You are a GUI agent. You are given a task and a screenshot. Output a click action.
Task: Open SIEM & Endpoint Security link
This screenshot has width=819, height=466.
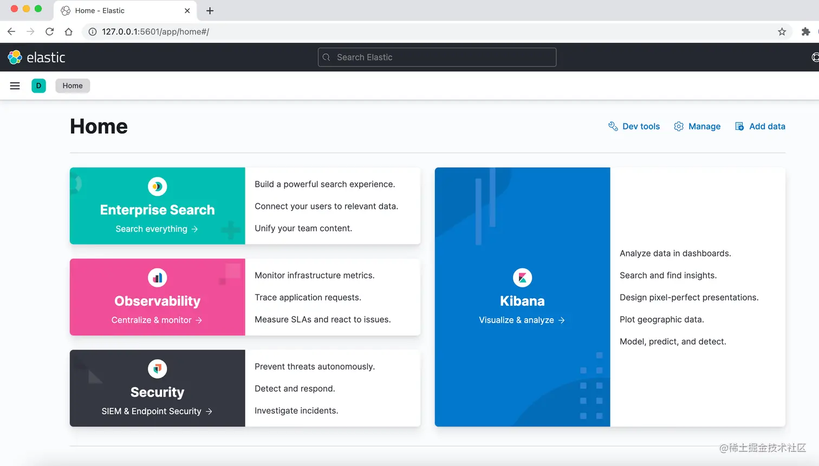point(157,411)
